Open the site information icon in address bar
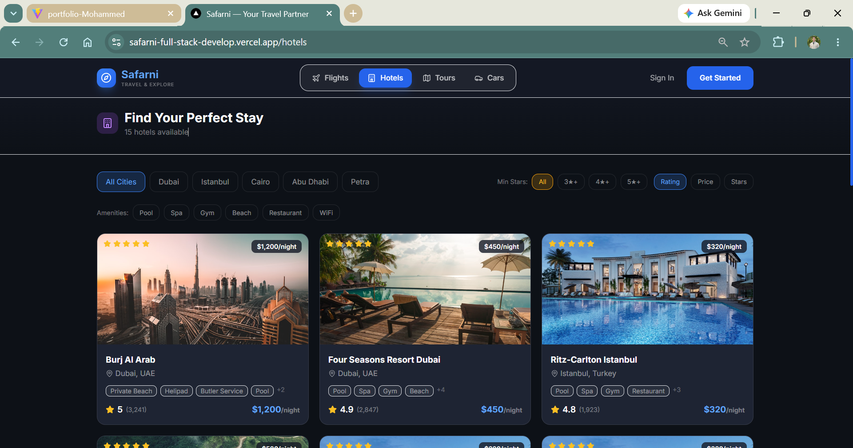 point(116,42)
